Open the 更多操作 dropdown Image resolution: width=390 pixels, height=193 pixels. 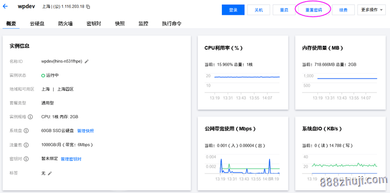point(372,10)
